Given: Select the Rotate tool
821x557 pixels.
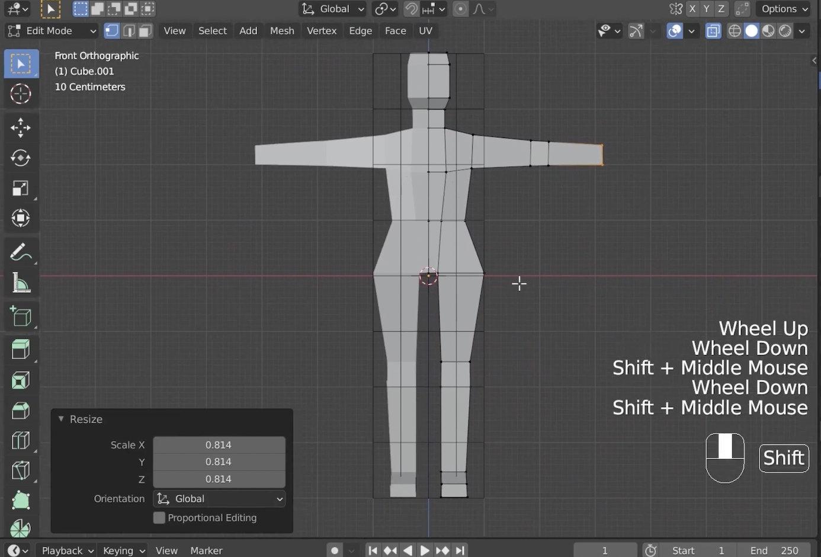Looking at the screenshot, I should (x=20, y=158).
